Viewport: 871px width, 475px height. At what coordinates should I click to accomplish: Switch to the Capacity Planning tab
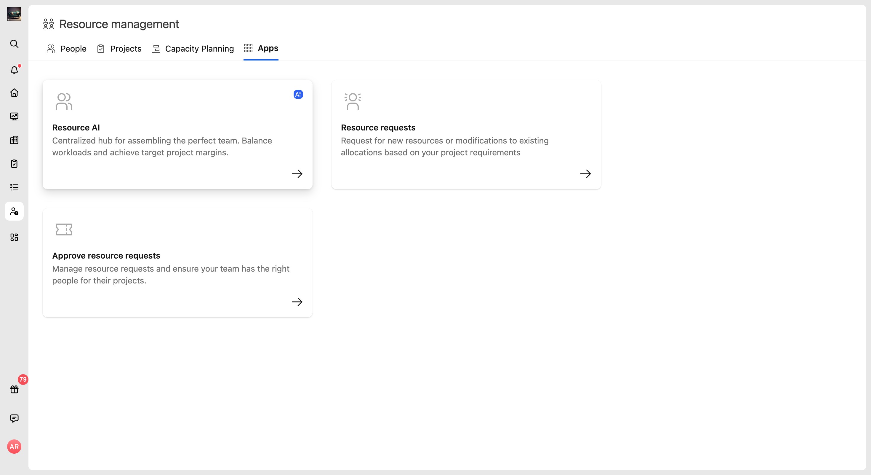[193, 49]
